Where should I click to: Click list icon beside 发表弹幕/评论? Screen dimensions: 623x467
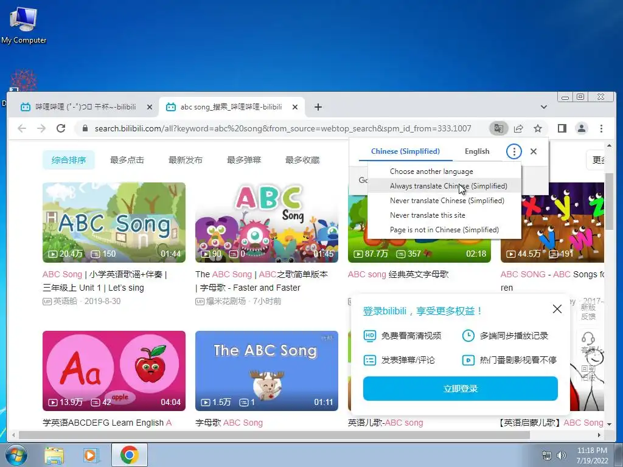[369, 360]
